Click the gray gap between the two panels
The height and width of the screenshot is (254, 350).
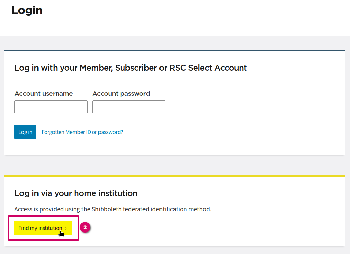tap(174, 165)
